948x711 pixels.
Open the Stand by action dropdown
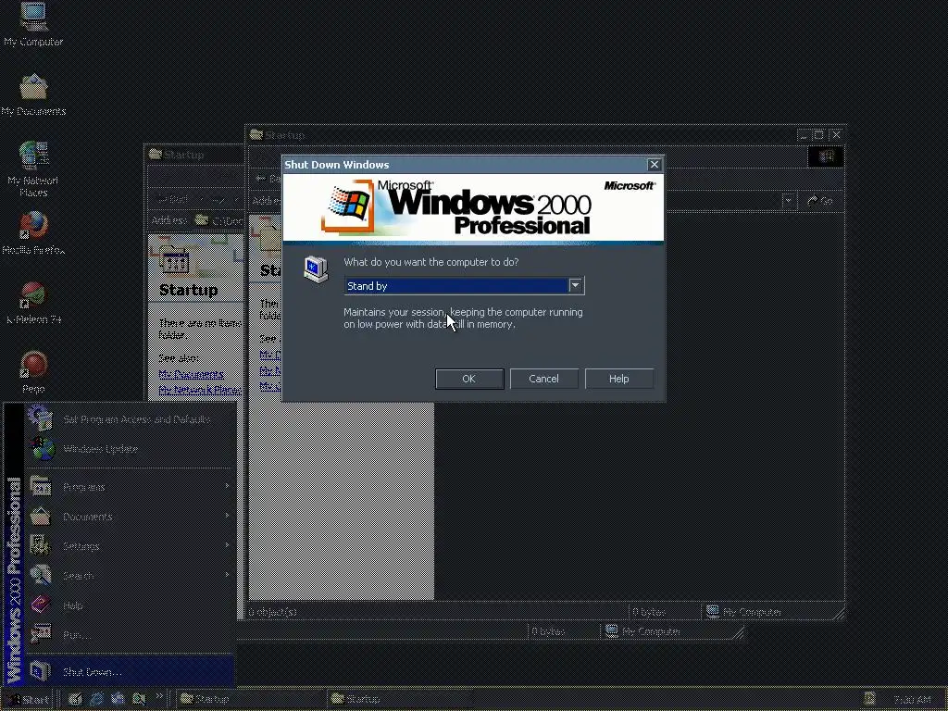pyautogui.click(x=575, y=285)
